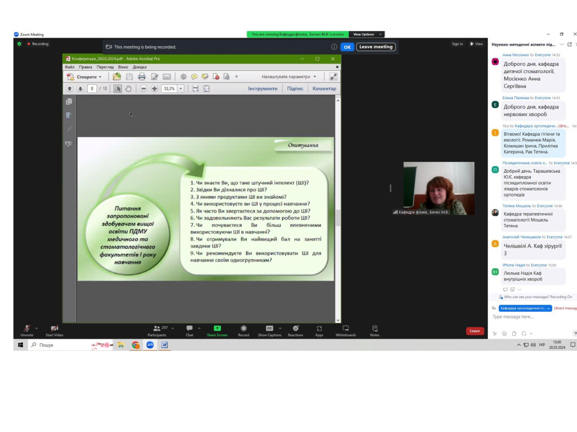
Task: Open the Файл menu in Acrobat
Action: point(69,67)
